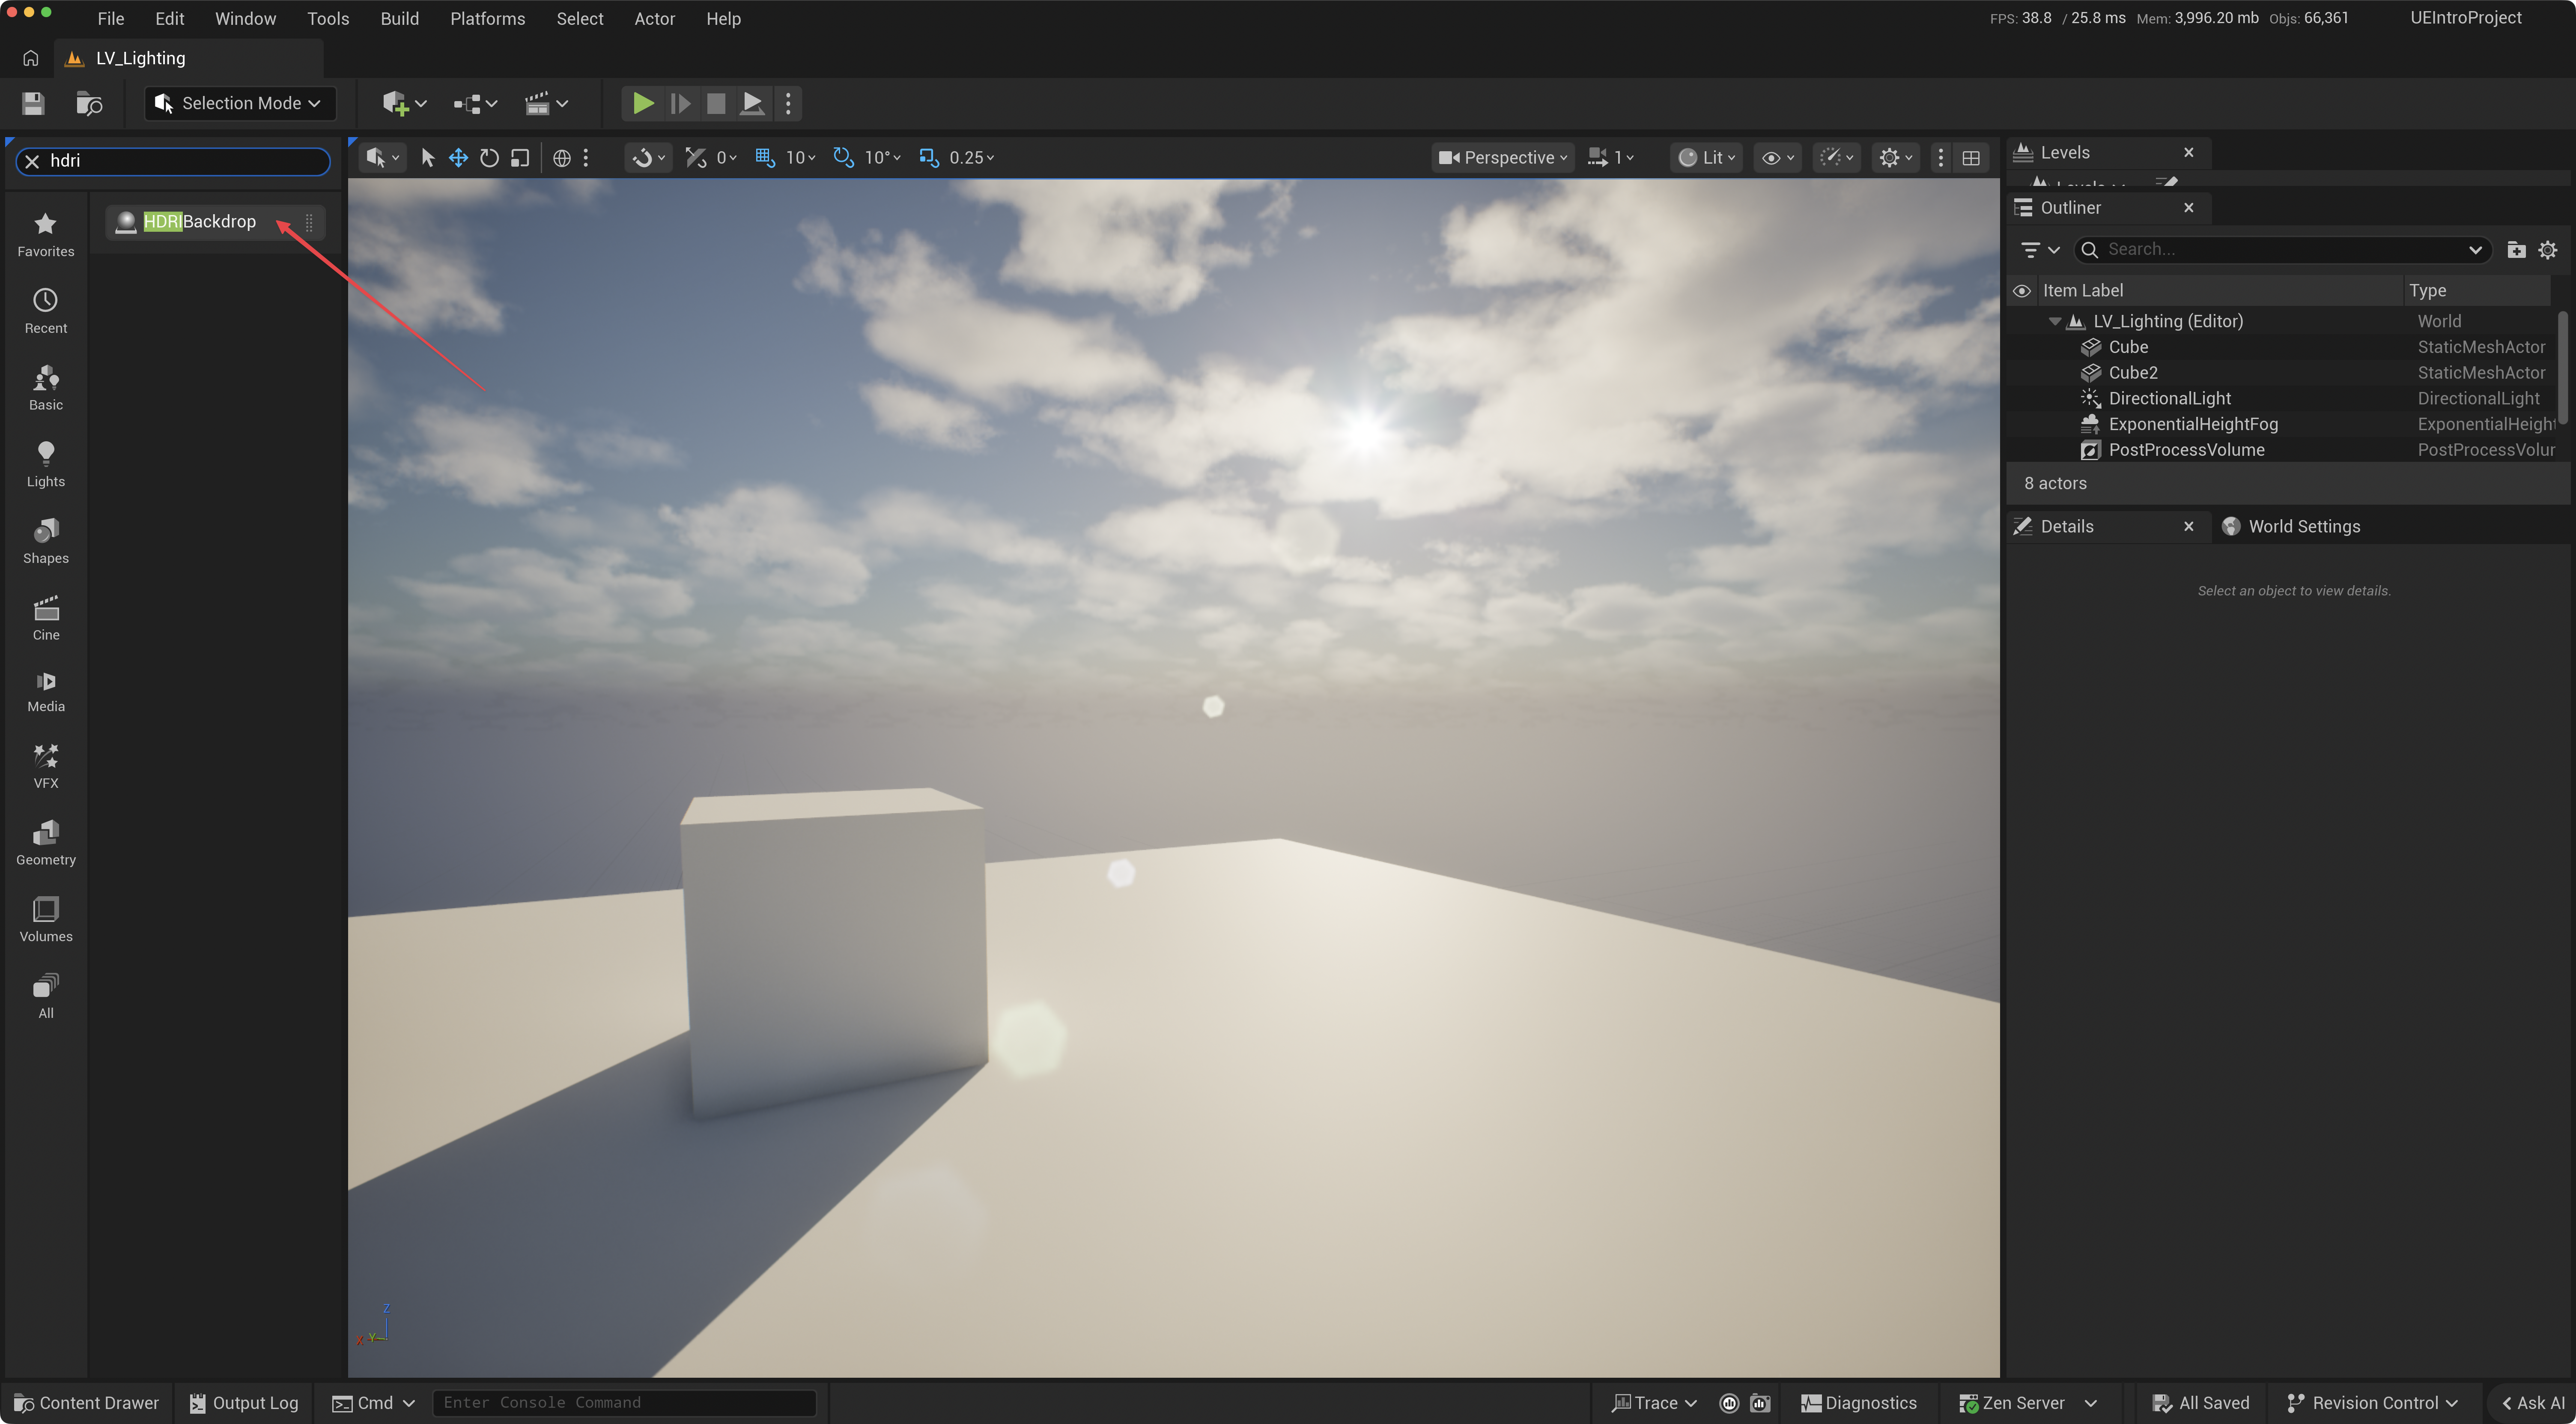Toggle world coordinate space globe icon
The image size is (2576, 1424).
point(562,158)
